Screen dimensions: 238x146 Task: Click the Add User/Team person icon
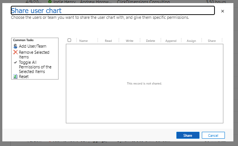point(15,46)
